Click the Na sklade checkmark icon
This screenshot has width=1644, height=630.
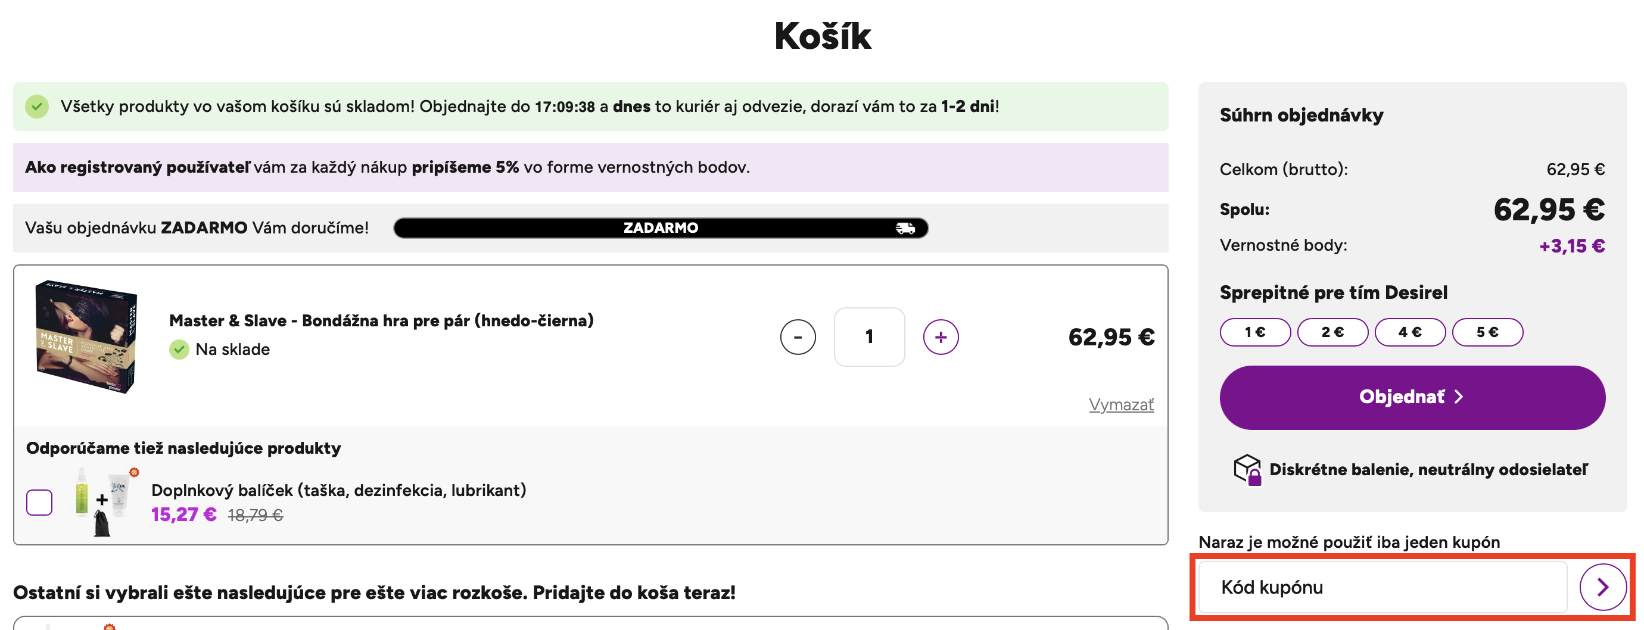pos(179,349)
